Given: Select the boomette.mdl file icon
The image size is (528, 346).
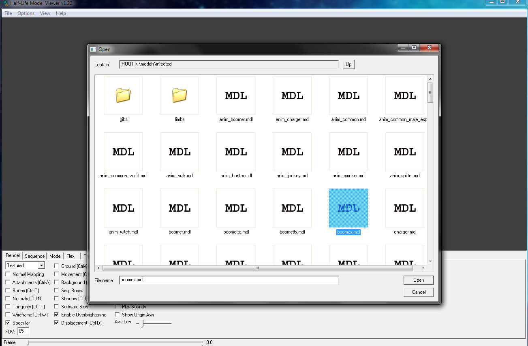Looking at the screenshot, I should point(236,208).
